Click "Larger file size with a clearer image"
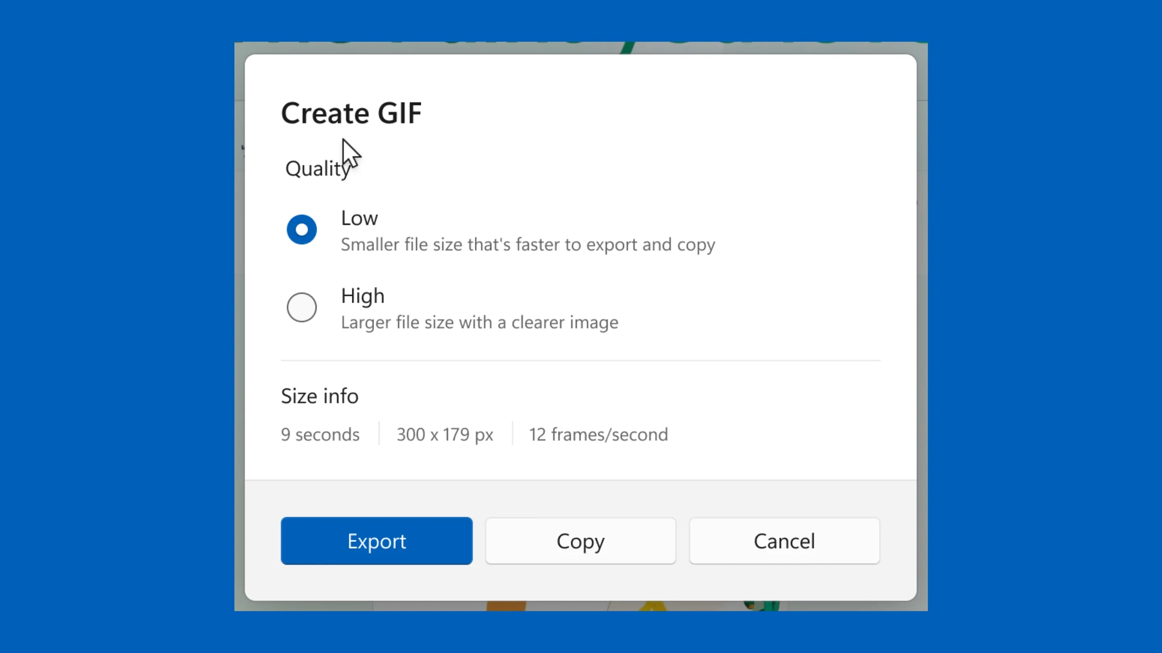The image size is (1162, 653). tap(479, 322)
